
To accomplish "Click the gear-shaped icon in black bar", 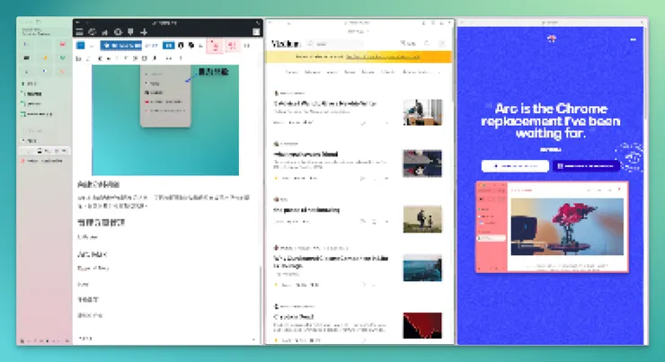I will pos(118,31).
